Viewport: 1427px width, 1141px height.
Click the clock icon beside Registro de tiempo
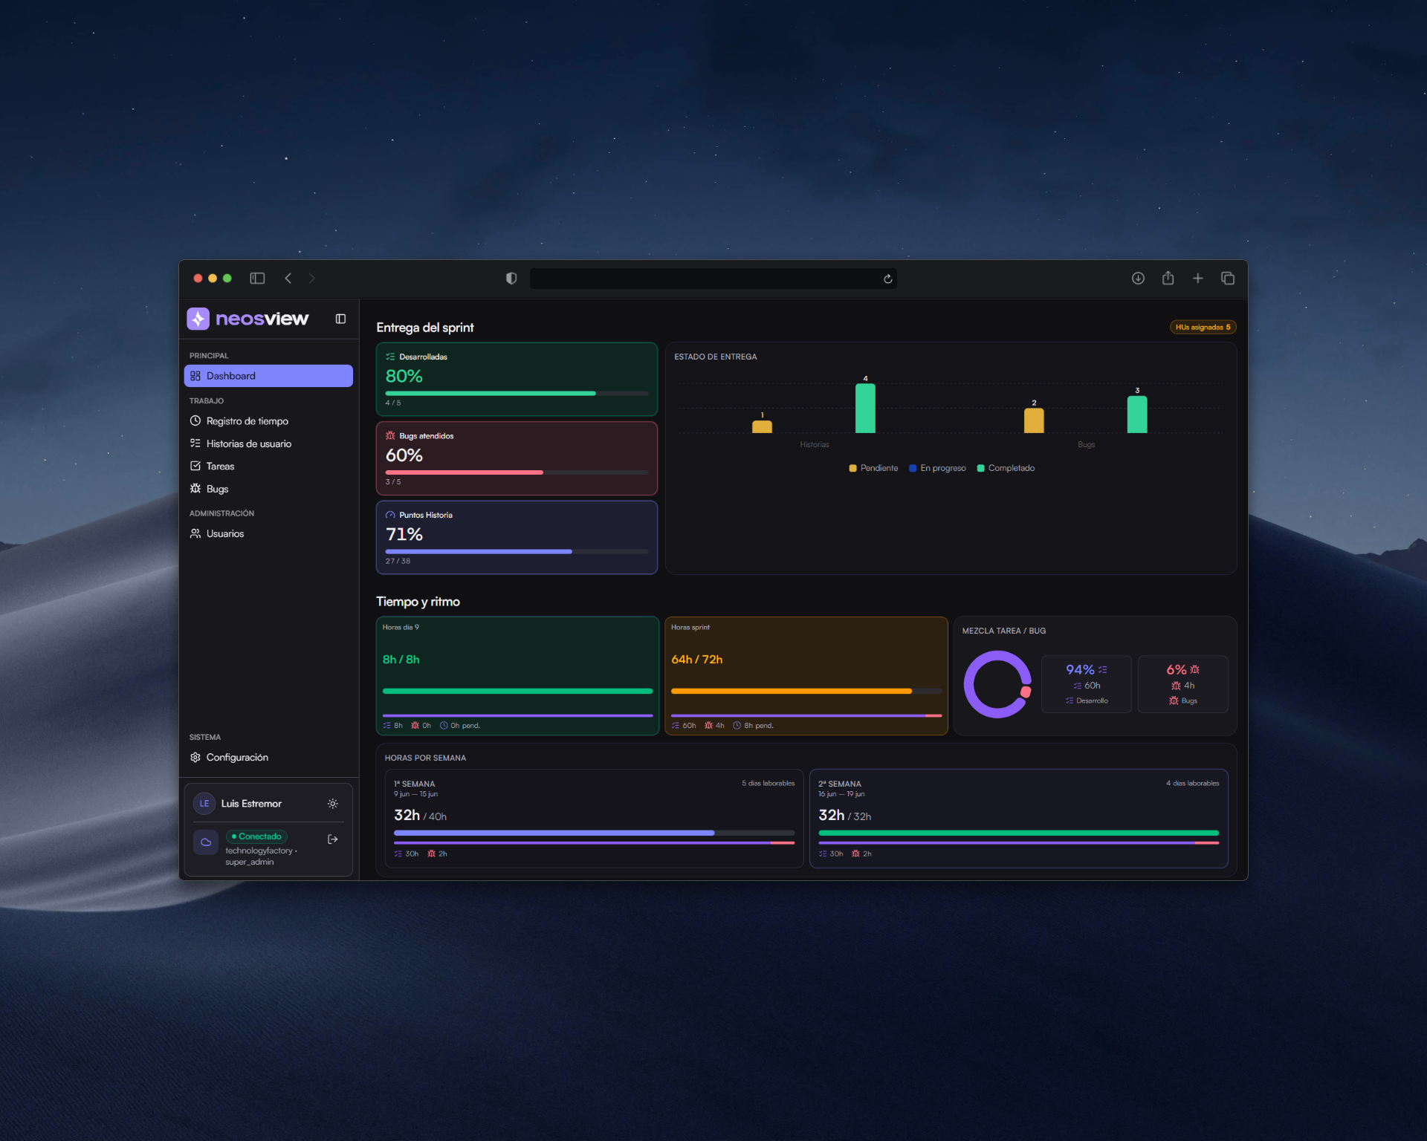click(x=195, y=421)
